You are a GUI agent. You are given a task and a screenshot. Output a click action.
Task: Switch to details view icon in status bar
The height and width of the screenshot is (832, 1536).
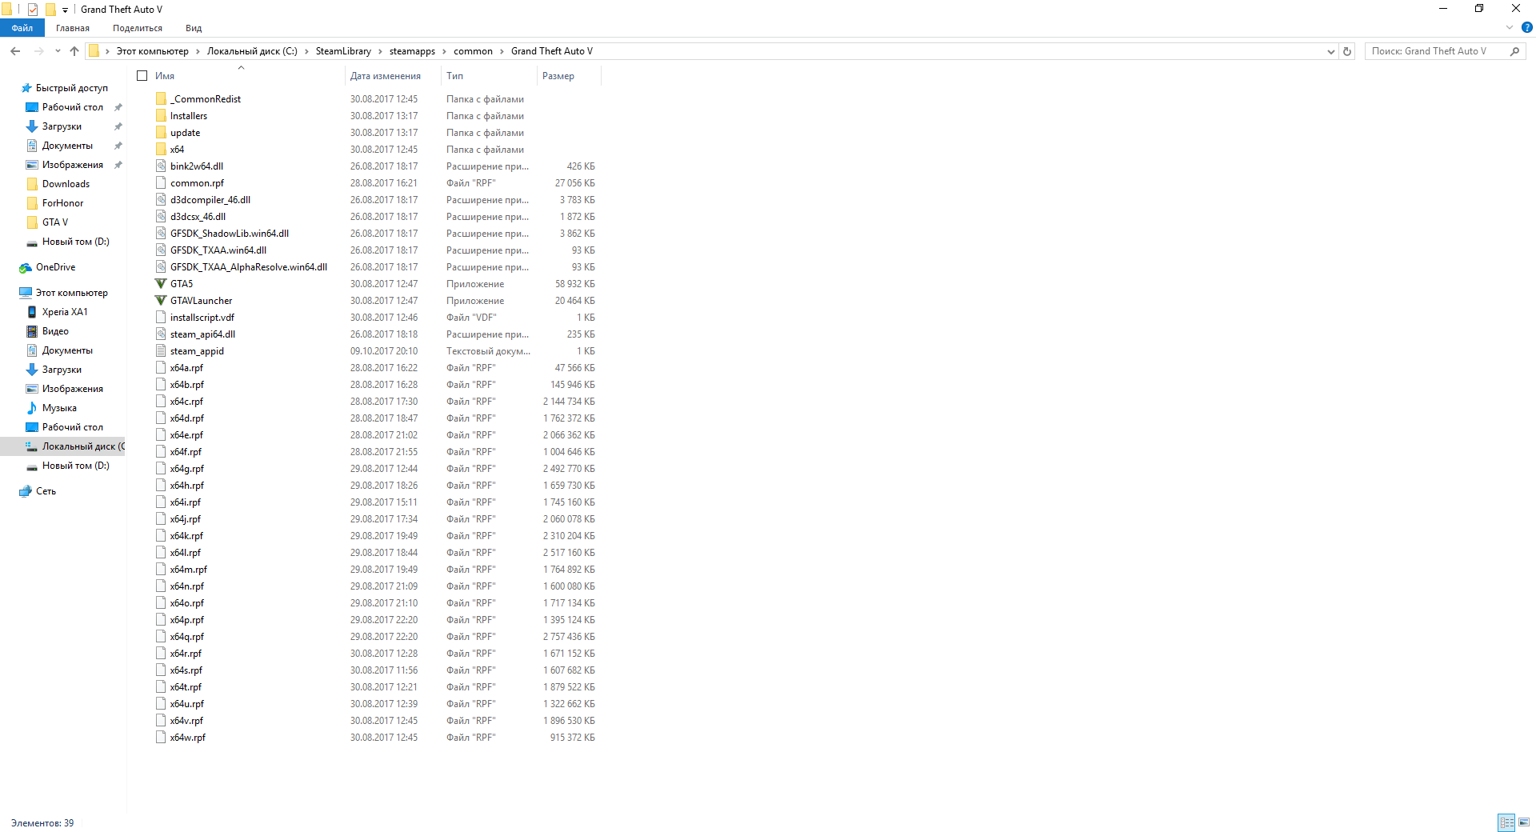(1506, 822)
